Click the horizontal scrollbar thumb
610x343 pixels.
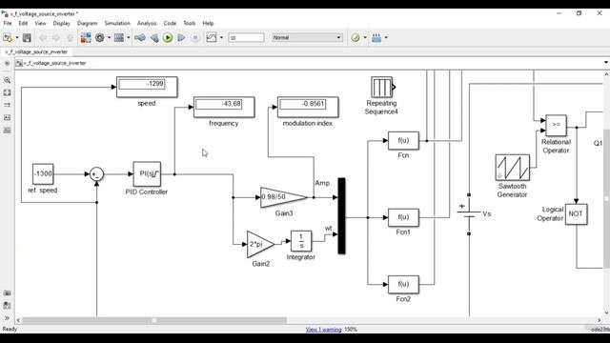(154, 320)
